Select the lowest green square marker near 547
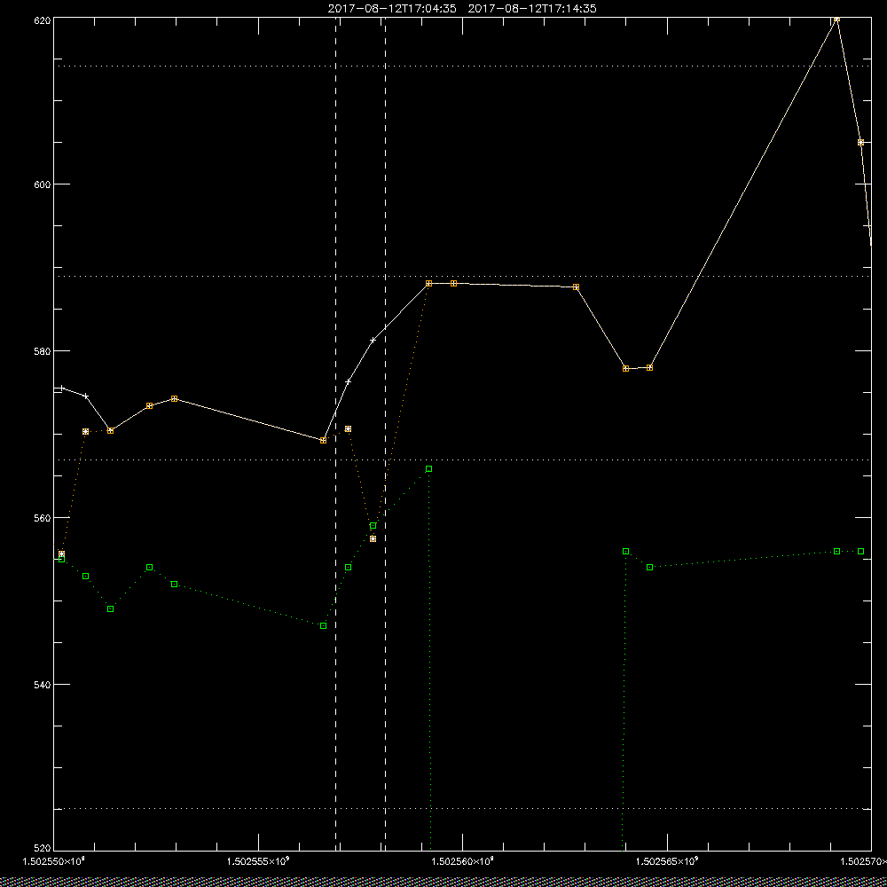Screen dimensions: 887x887 323,625
